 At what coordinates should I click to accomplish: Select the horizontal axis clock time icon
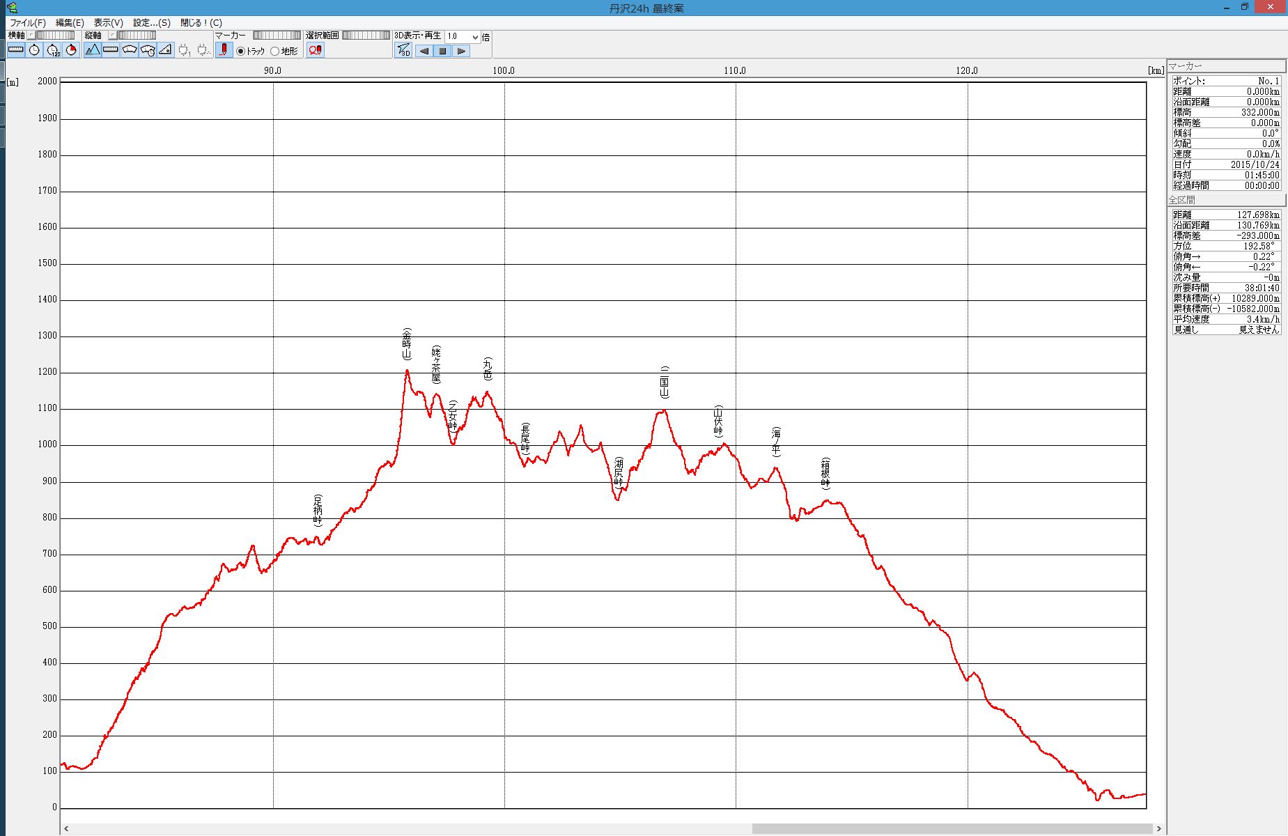[x=34, y=50]
